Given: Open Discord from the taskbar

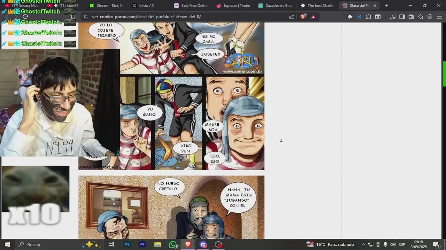Looking at the screenshot, I should point(203,244).
